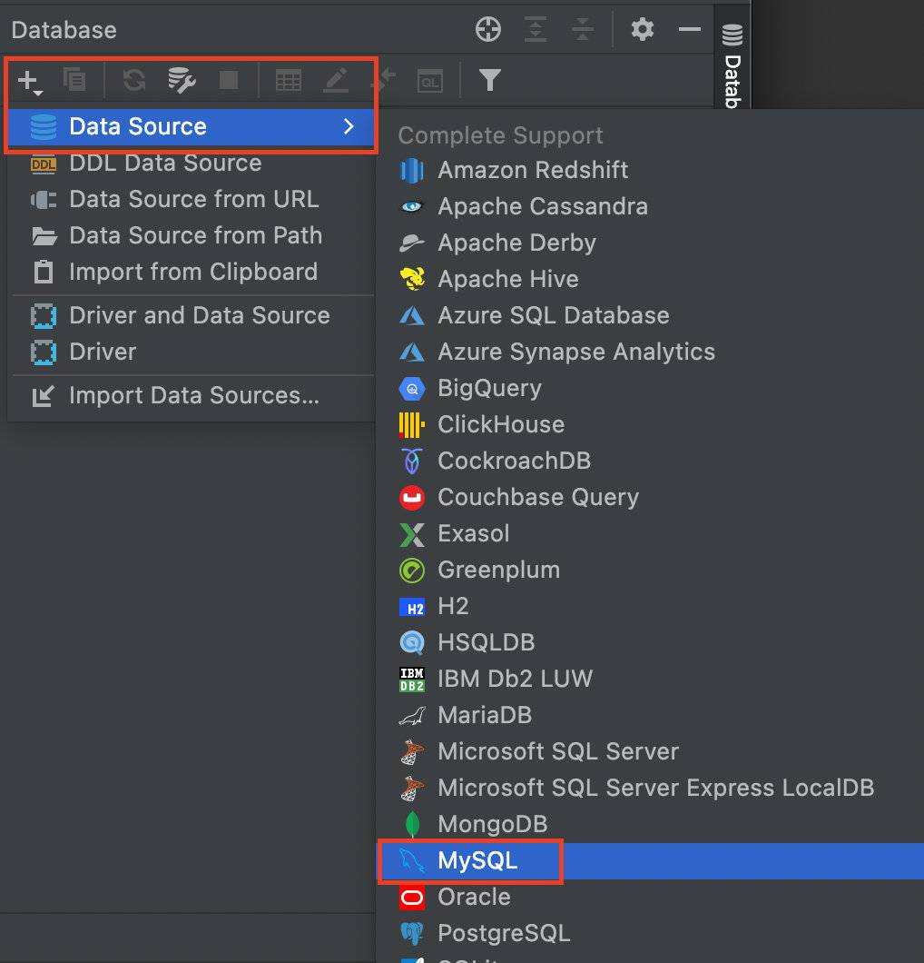This screenshot has width=924, height=963.
Task: Click the Stop square icon in toolbar
Action: tap(229, 80)
